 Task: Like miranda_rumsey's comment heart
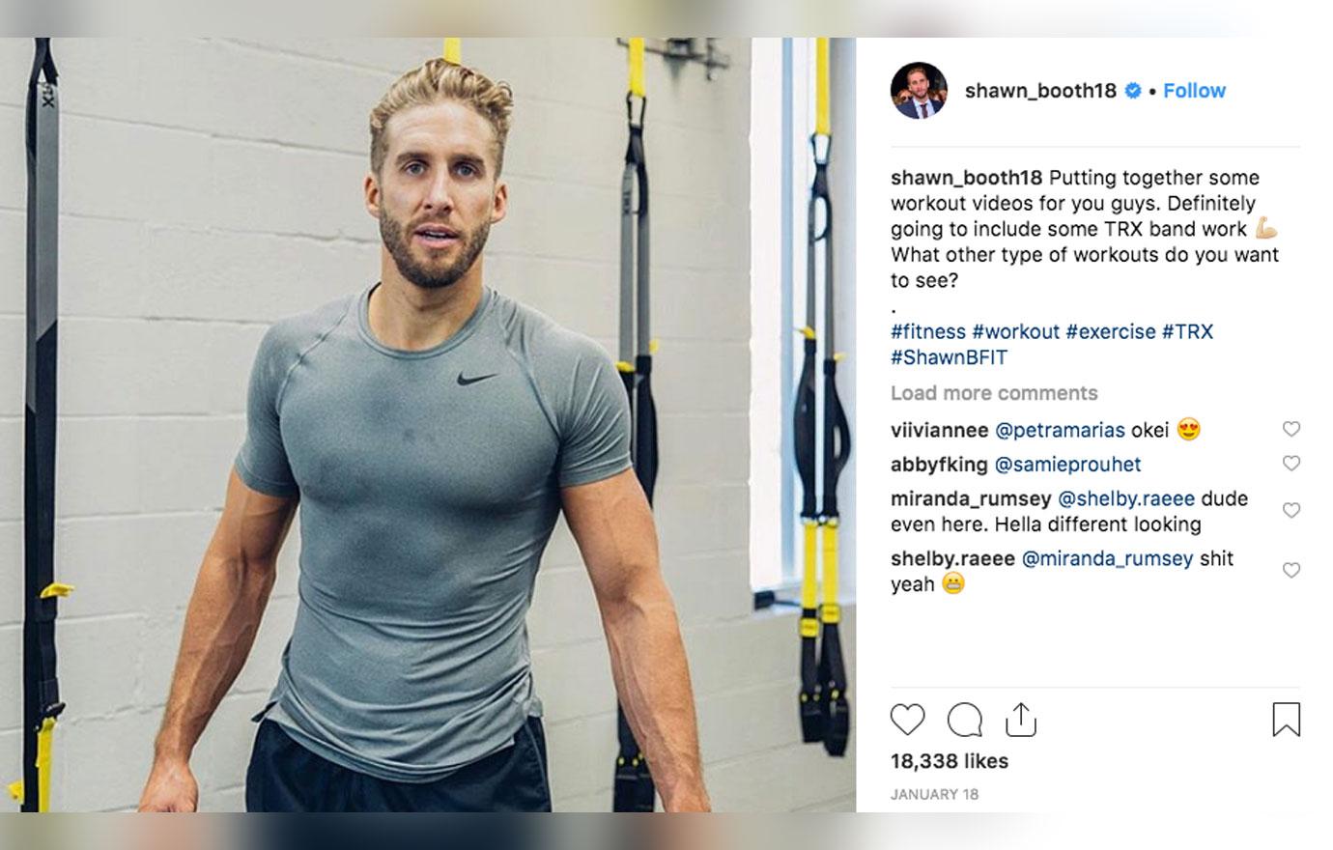[1291, 510]
